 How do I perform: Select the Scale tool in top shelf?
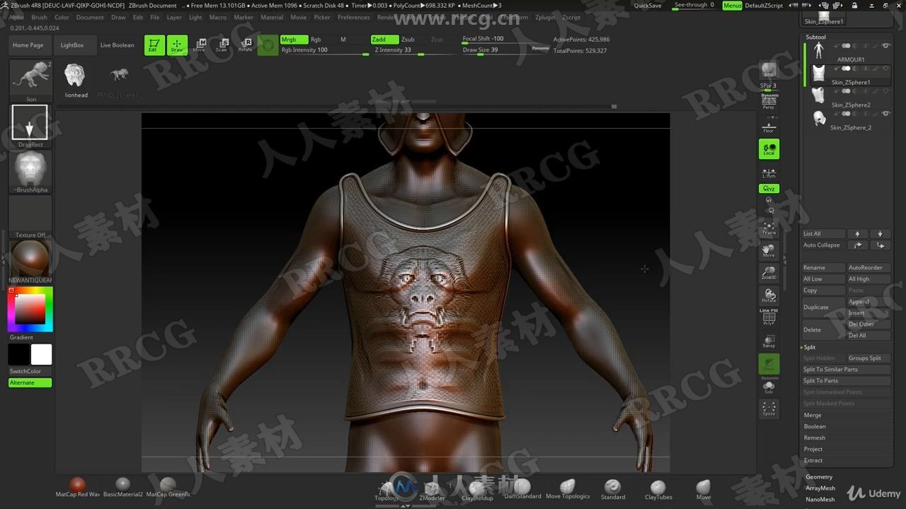[x=222, y=45]
